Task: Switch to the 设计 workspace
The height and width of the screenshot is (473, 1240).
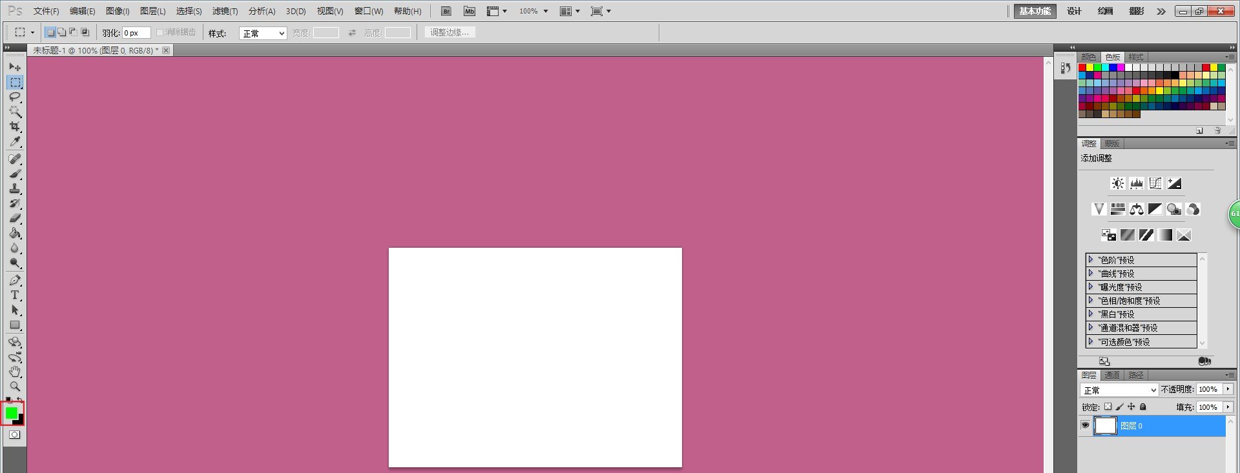Action: click(x=1074, y=11)
